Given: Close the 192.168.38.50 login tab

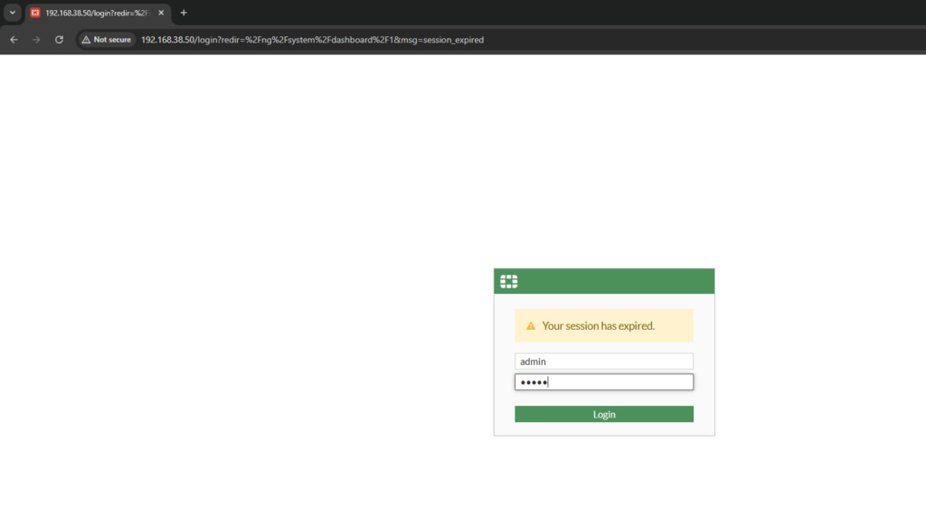Looking at the screenshot, I should point(161,13).
